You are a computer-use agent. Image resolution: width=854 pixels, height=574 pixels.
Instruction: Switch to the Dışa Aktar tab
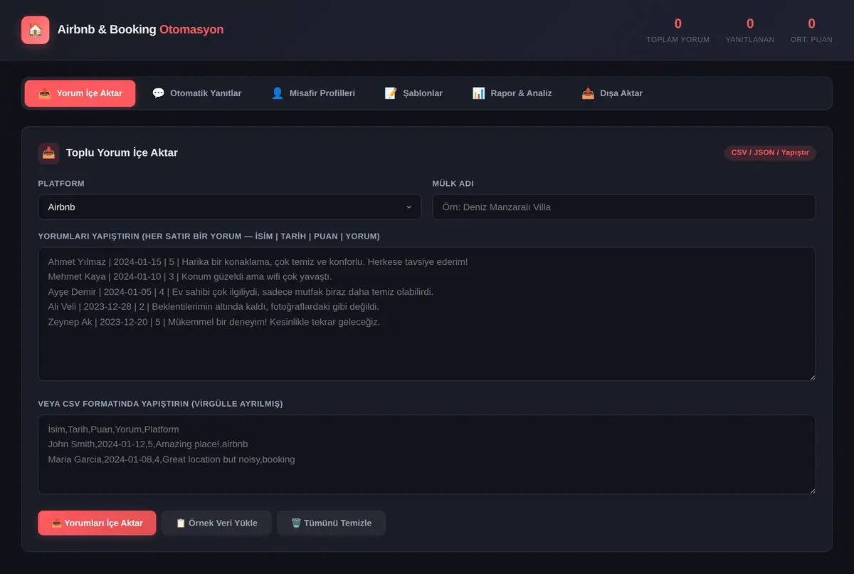612,93
